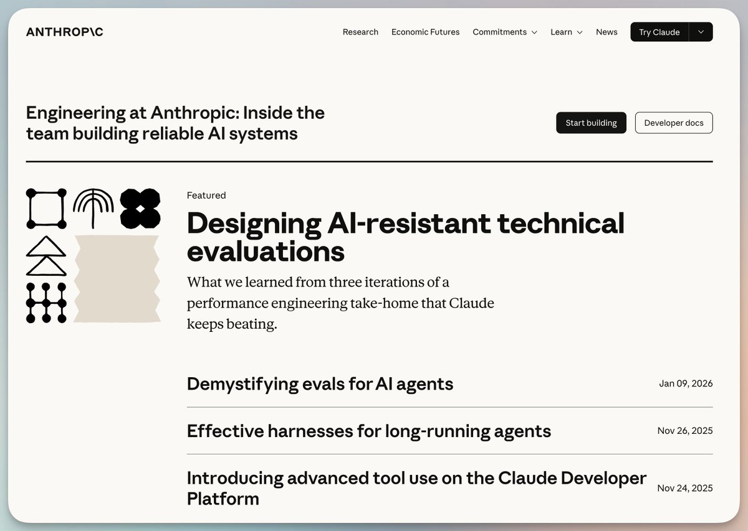Viewport: 748px width, 531px height.
Task: Read the featured article summary about performance engineering take-home
Action: (x=340, y=303)
